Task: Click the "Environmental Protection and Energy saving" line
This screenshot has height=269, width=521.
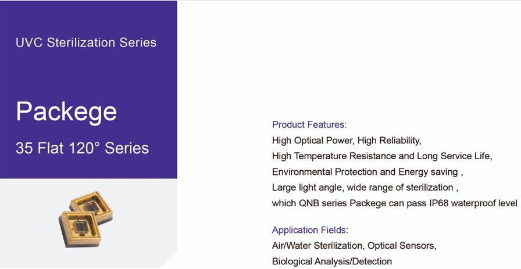Action: click(366, 172)
